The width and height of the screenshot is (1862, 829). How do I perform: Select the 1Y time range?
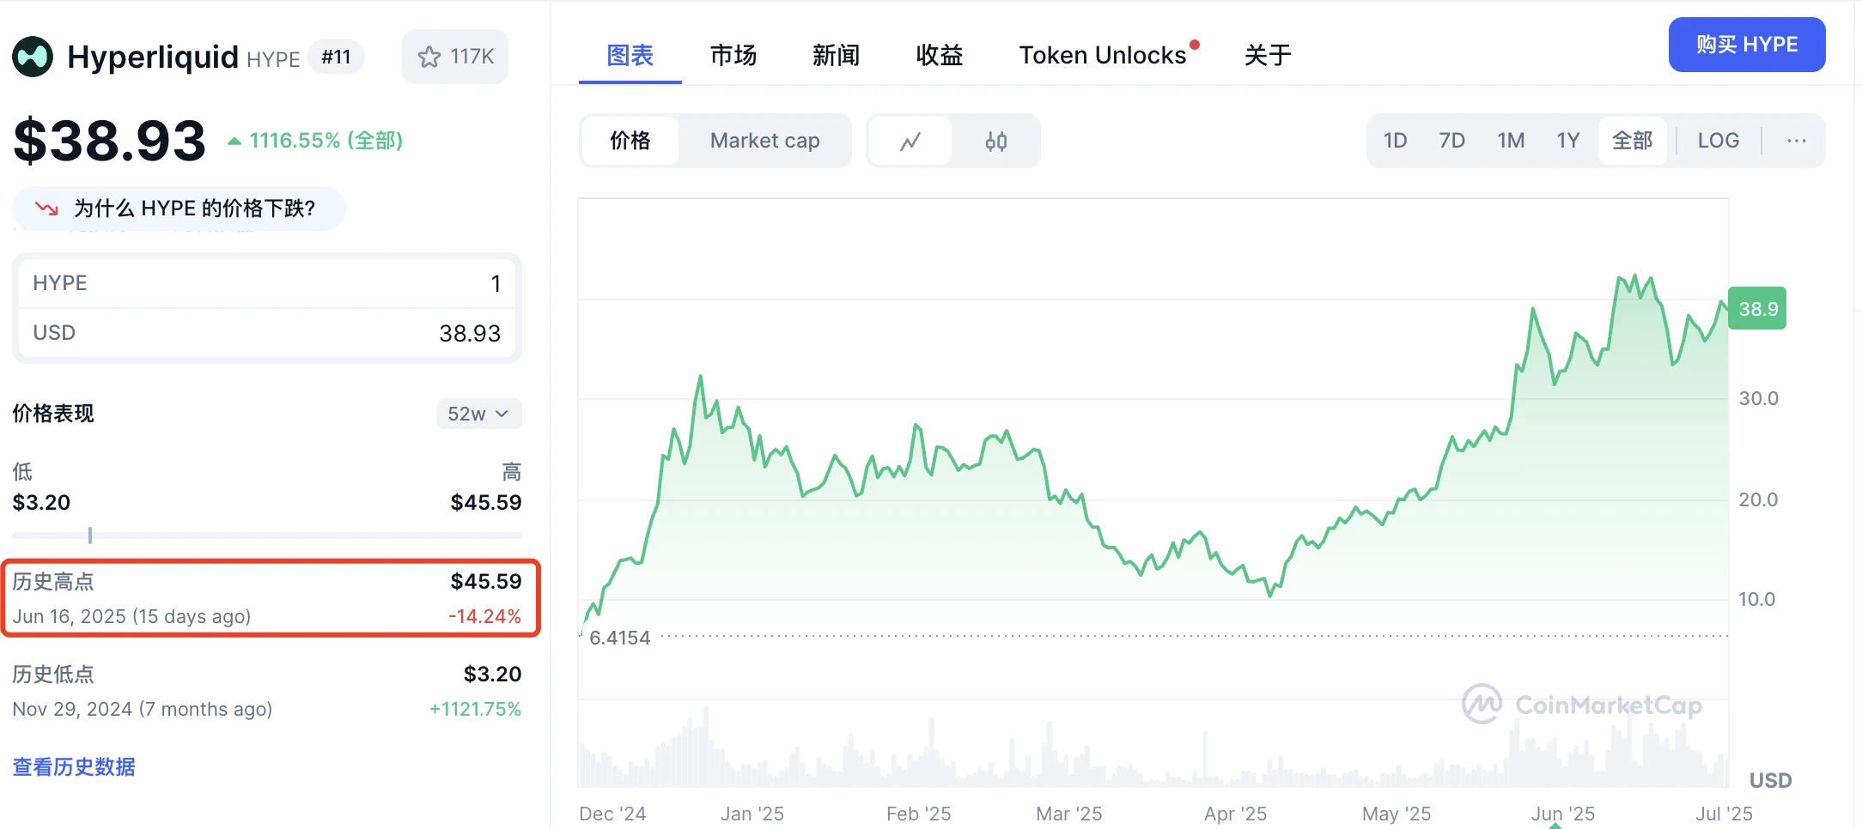[x=1568, y=140]
